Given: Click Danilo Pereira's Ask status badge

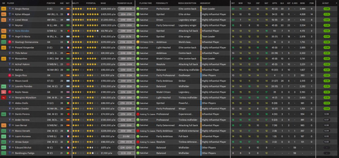Looking at the screenshot, I should tap(4, 114).
